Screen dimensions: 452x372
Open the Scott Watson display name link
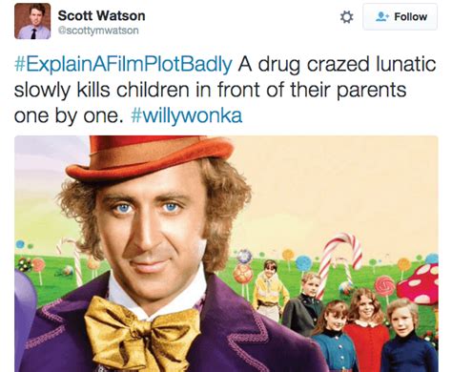[x=101, y=15]
